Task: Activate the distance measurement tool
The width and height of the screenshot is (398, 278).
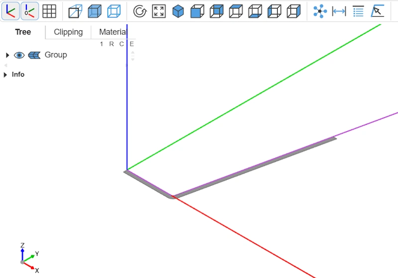Action: click(x=339, y=11)
